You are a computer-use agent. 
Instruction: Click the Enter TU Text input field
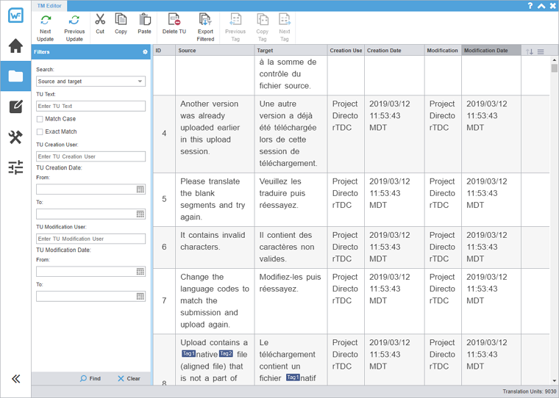coord(90,106)
